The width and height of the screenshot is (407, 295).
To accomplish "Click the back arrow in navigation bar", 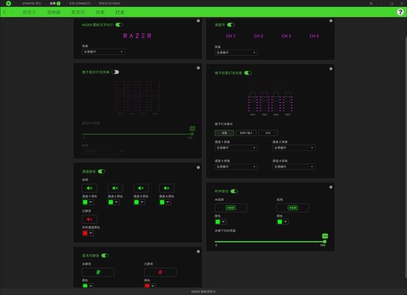I will coord(5,12).
